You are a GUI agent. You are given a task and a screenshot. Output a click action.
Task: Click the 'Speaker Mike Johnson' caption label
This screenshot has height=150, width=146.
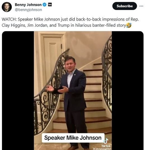(73, 138)
